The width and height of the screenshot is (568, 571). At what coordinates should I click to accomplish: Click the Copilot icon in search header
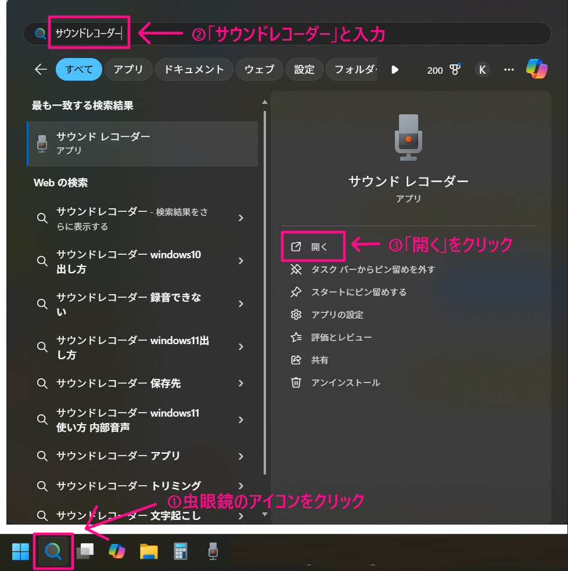click(x=536, y=69)
